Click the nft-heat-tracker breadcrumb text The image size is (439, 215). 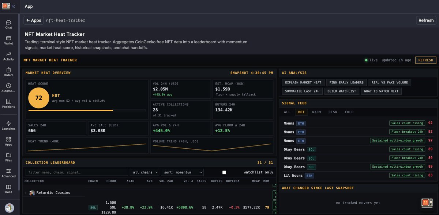click(x=65, y=20)
